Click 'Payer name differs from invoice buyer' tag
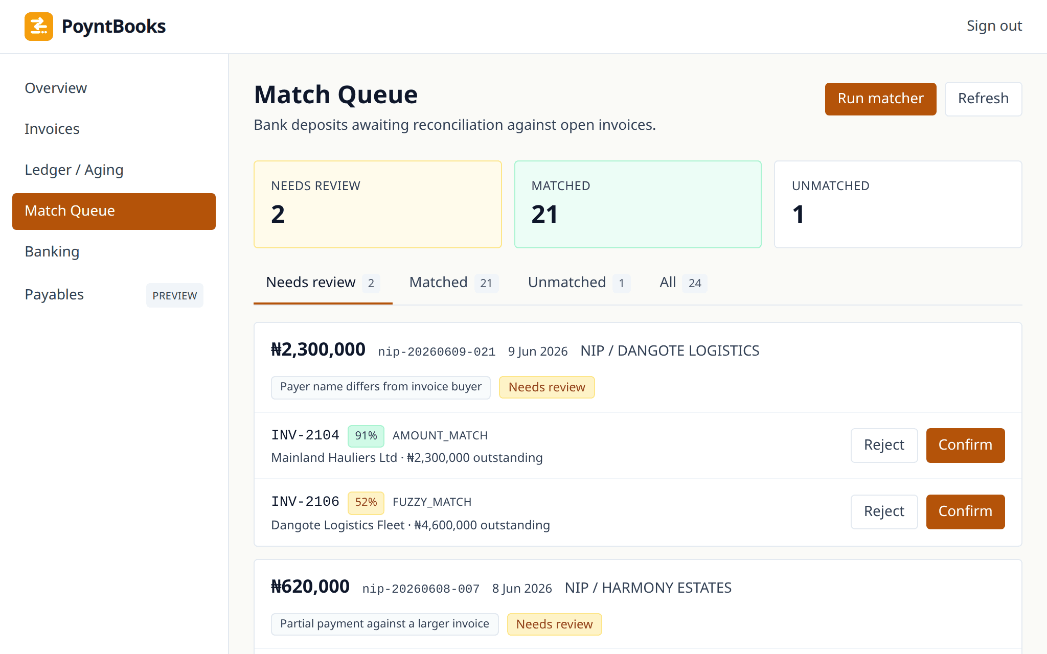 (381, 387)
